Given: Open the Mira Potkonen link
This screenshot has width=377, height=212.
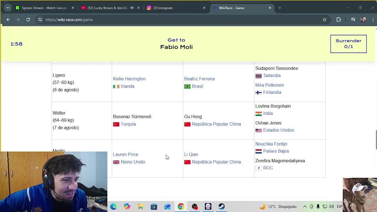Looking at the screenshot, I should 269,85.
